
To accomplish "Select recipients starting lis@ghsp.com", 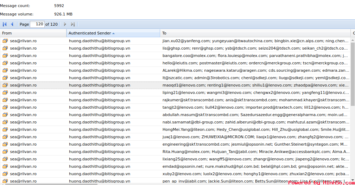I will click(x=255, y=48).
